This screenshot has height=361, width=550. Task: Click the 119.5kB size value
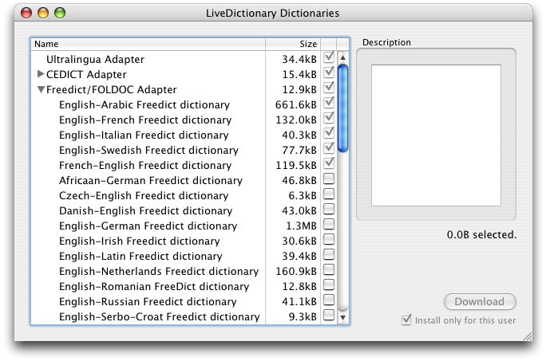tap(295, 165)
